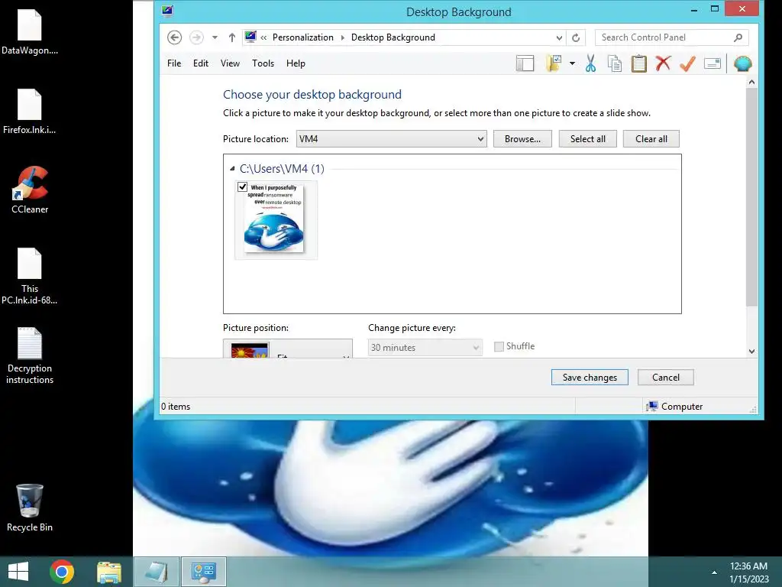Select Personalization in the breadcrumb

[302, 37]
